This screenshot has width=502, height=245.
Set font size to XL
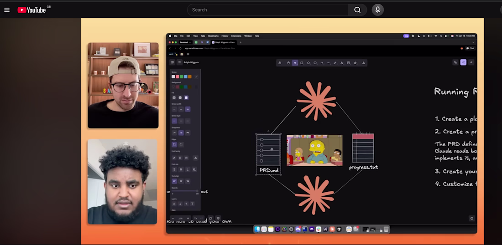(194, 169)
